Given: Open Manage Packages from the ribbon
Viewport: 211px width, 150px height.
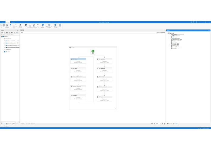Looking at the screenshot, I should (20, 26).
